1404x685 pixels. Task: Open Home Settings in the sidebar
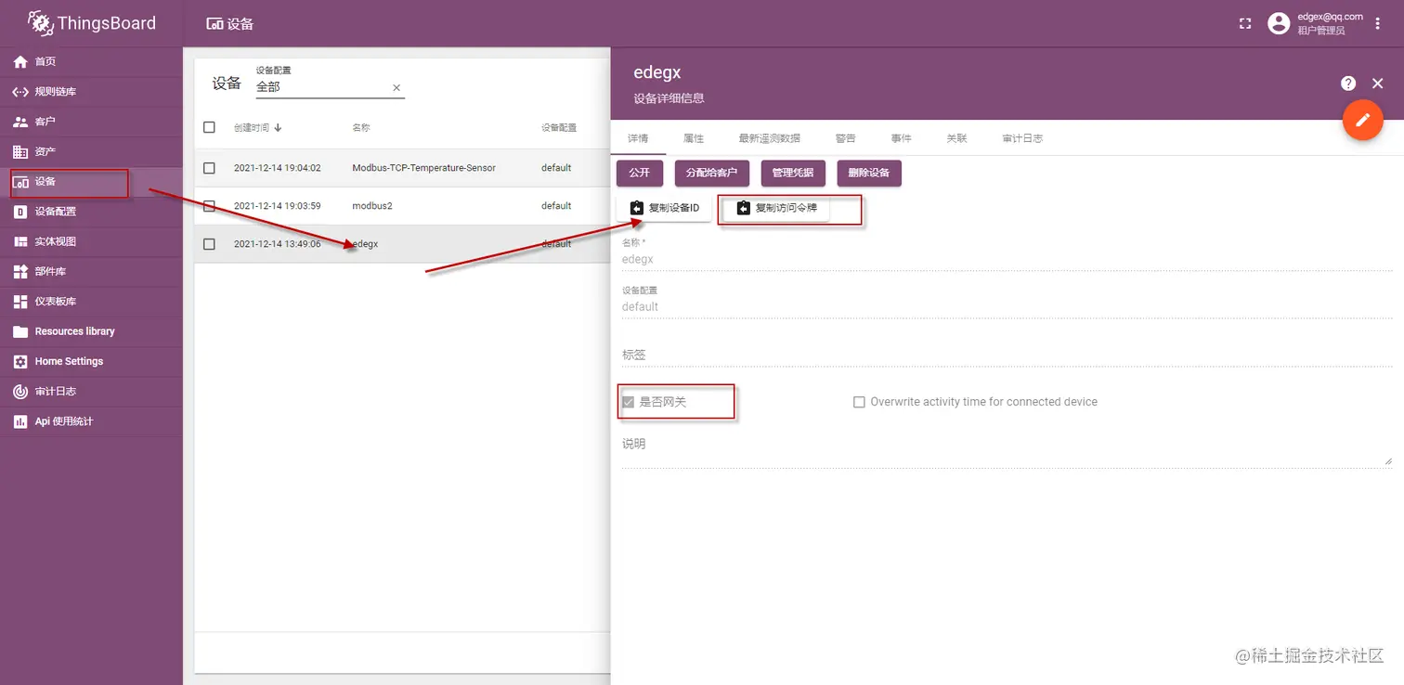tap(91, 361)
